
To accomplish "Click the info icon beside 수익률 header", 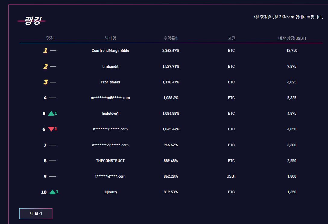I will [177, 38].
